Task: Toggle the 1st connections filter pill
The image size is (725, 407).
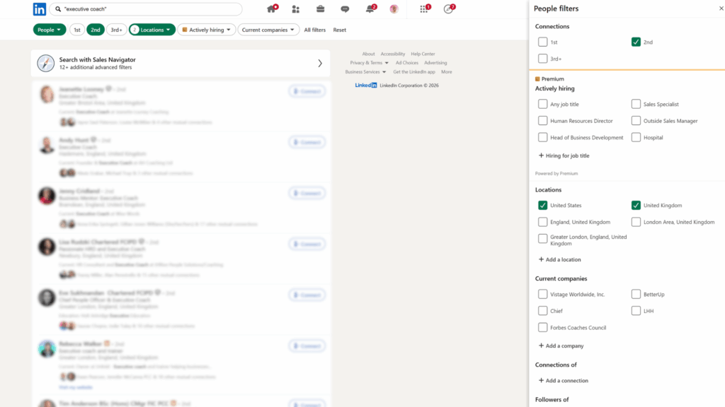Action: tap(77, 30)
